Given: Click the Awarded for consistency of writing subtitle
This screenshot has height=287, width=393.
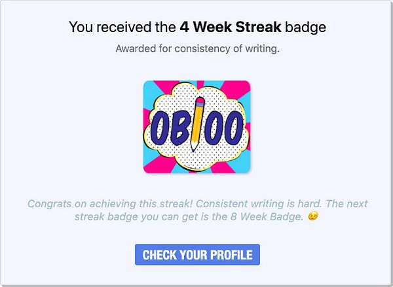Looking at the screenshot, I should (x=198, y=48).
